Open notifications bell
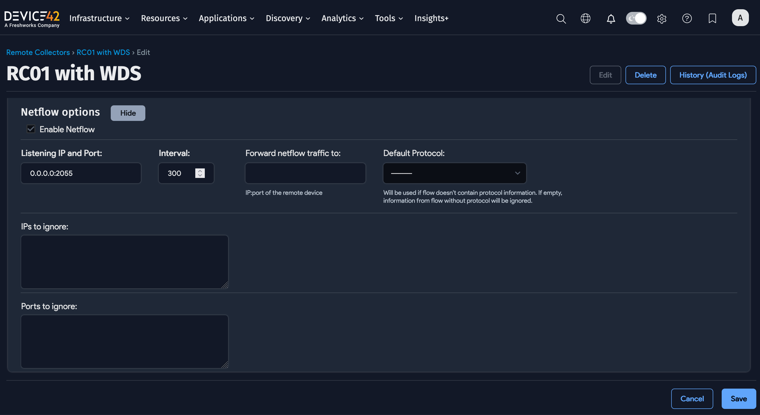760x415 pixels. pos(610,18)
